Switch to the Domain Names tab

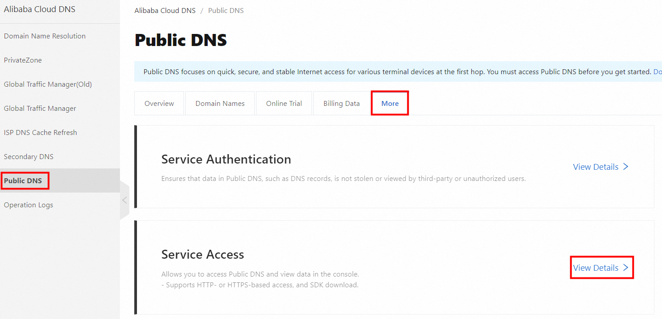220,103
